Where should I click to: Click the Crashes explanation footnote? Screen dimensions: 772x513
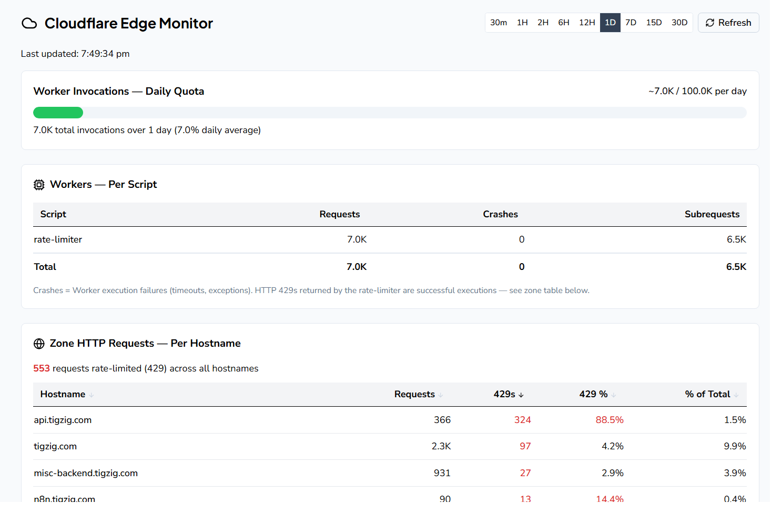click(311, 291)
